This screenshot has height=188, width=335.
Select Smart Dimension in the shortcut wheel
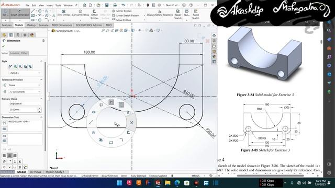(x=111, y=102)
